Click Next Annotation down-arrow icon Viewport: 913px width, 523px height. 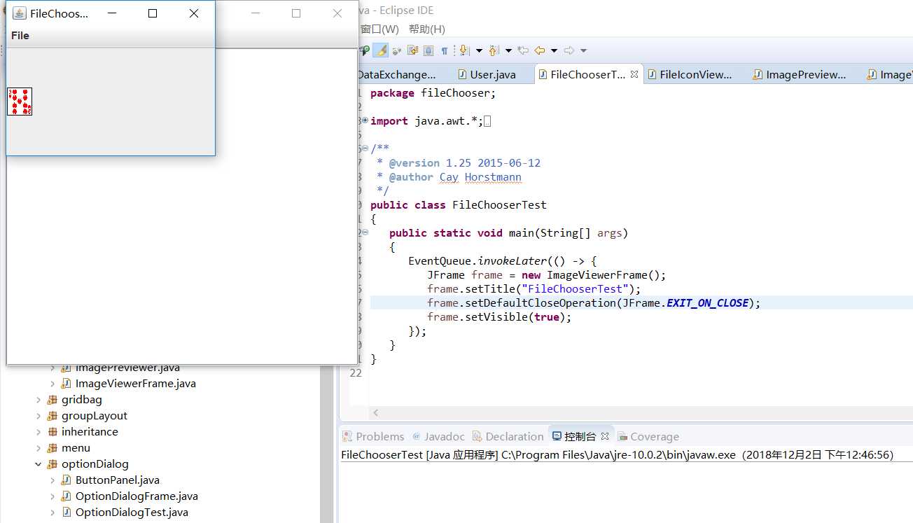tap(464, 50)
